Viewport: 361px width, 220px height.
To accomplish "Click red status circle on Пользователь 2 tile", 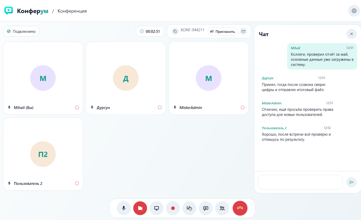I will pyautogui.click(x=77, y=183).
